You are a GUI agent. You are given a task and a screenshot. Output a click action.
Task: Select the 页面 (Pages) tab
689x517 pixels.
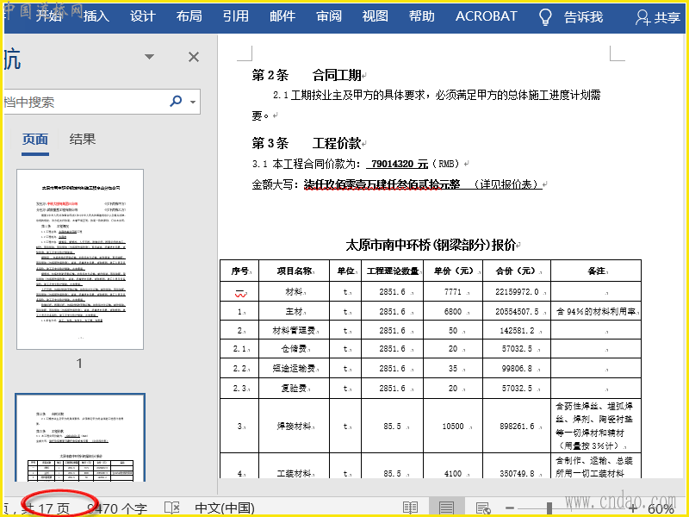tap(35, 140)
